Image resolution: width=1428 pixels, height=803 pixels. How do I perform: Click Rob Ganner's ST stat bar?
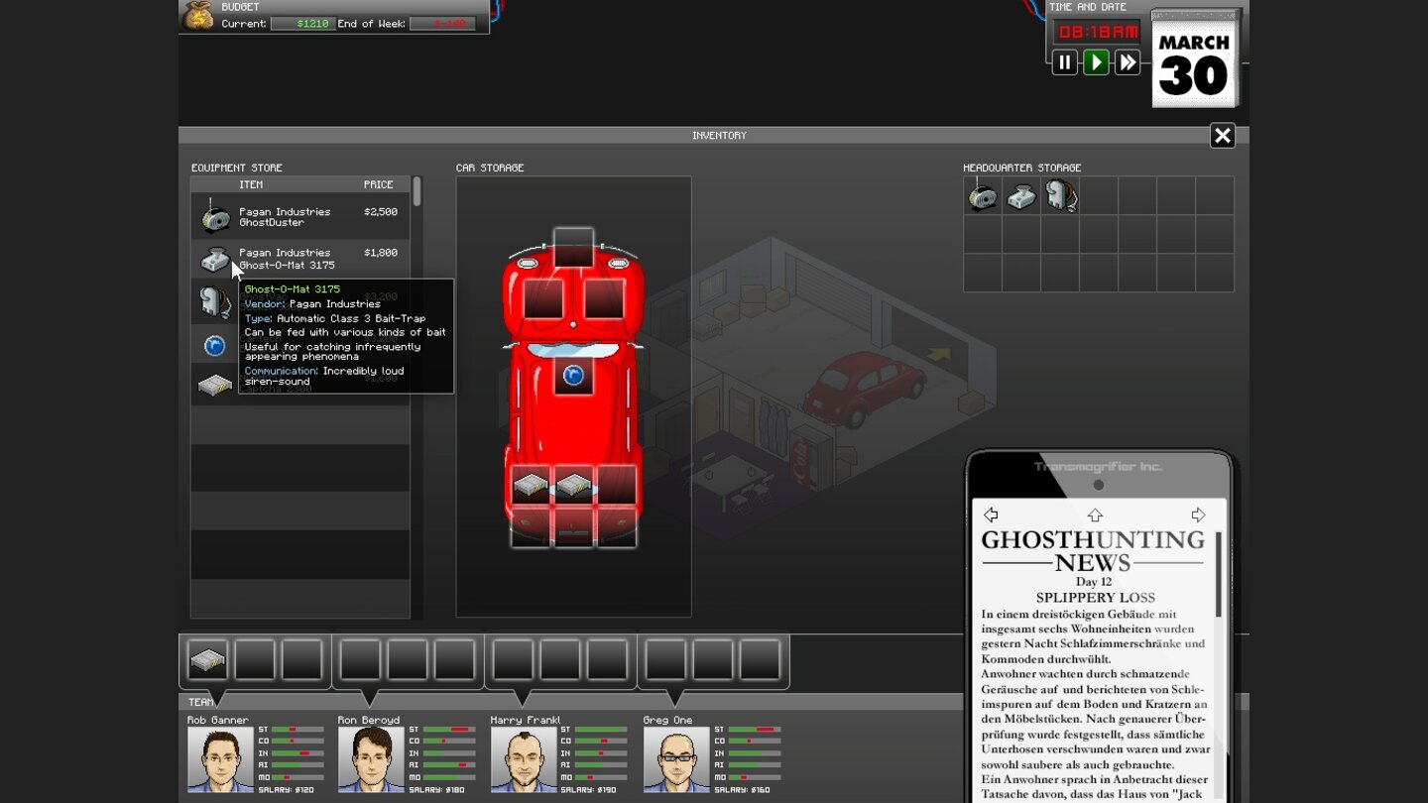click(x=297, y=730)
